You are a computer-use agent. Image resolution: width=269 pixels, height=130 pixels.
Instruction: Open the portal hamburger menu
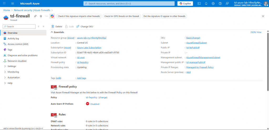tap(13, 3)
